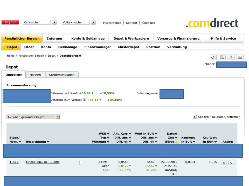Click the +48,77% Diff. % value

point(124,170)
